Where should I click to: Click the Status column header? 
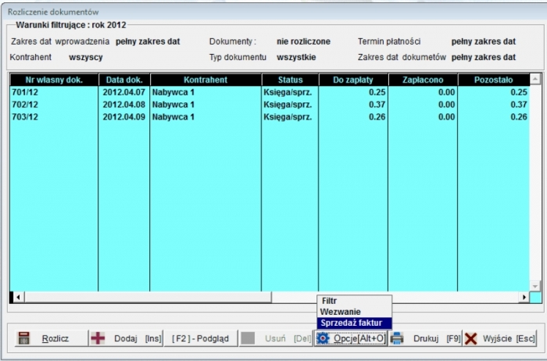click(290, 80)
